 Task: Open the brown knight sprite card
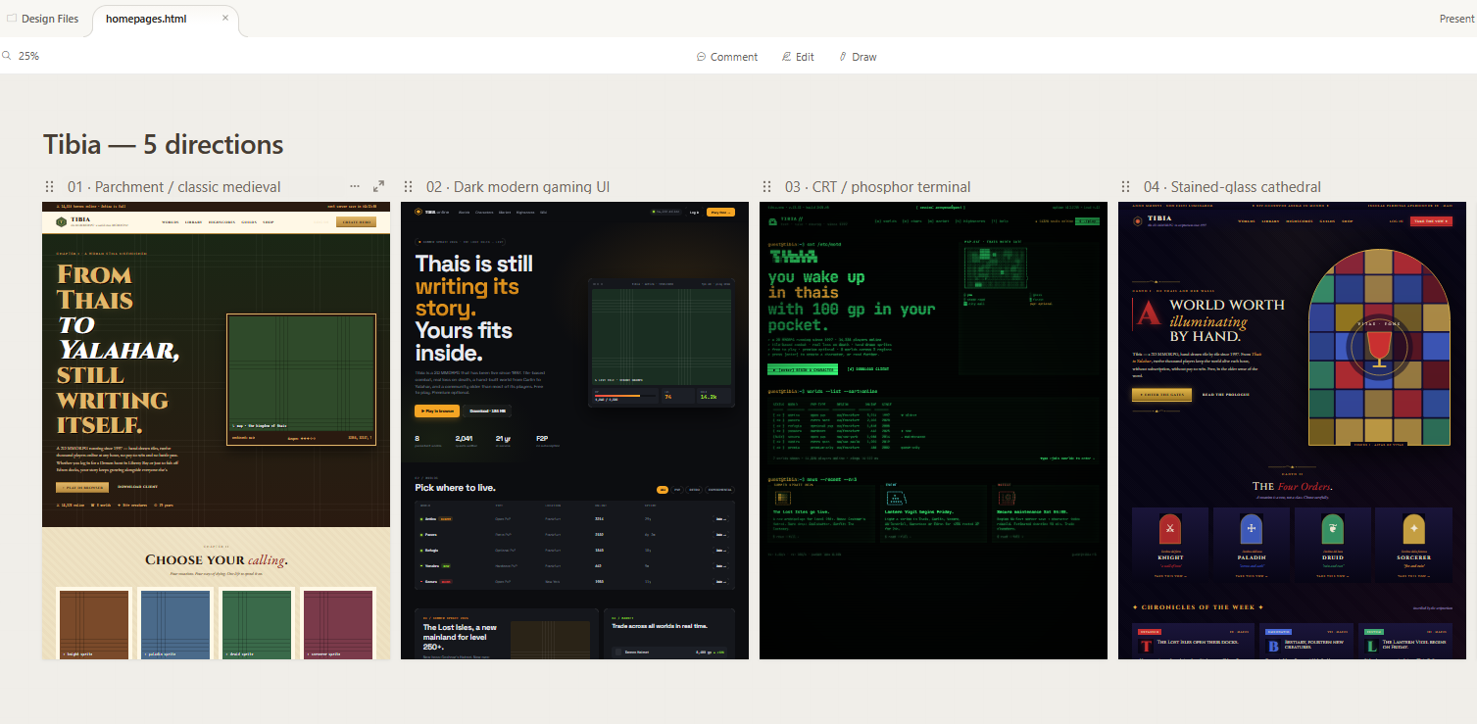point(94,624)
